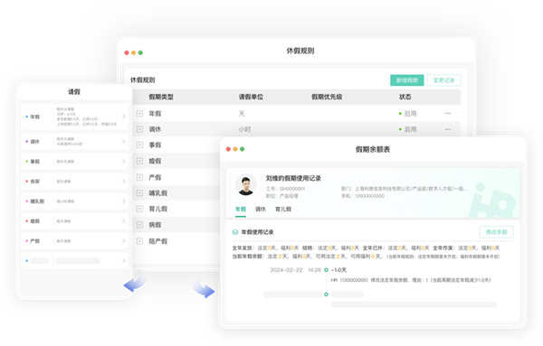Image resolution: width=543 pixels, height=346 pixels.
Task: Open the 变更记录 change log
Action: pos(444,80)
